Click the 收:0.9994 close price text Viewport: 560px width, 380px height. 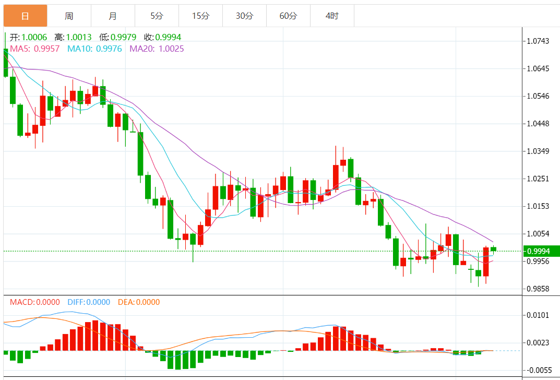pyautogui.click(x=162, y=37)
